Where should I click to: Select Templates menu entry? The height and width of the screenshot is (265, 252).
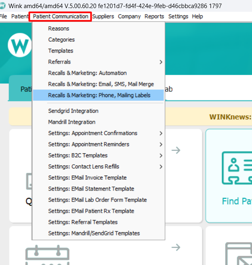tap(99, 51)
